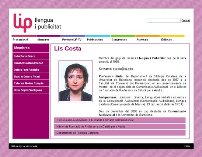This screenshot has width=202, height=157.
Task: Open Beatriu Guarro Picart profile
Action: 31,77
